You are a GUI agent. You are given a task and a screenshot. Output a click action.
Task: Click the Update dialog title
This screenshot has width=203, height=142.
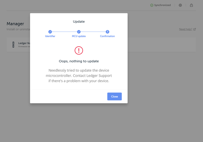point(79,21)
